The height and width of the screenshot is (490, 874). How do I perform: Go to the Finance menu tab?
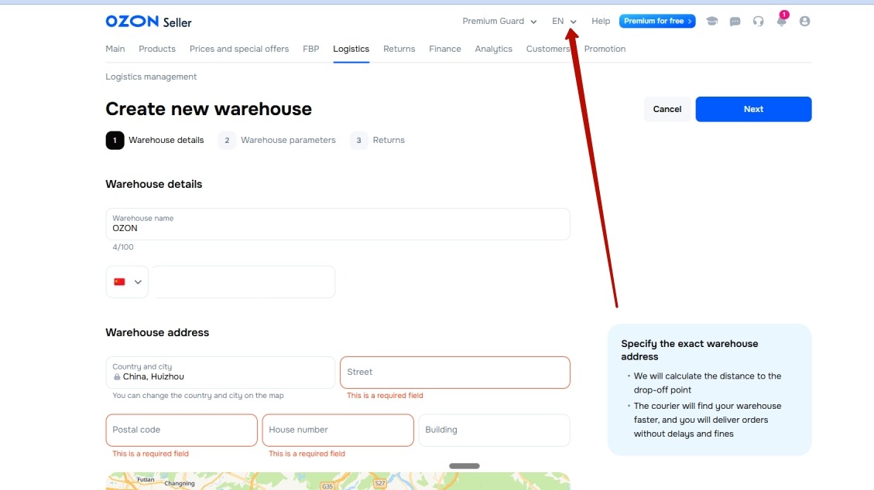[x=445, y=49]
